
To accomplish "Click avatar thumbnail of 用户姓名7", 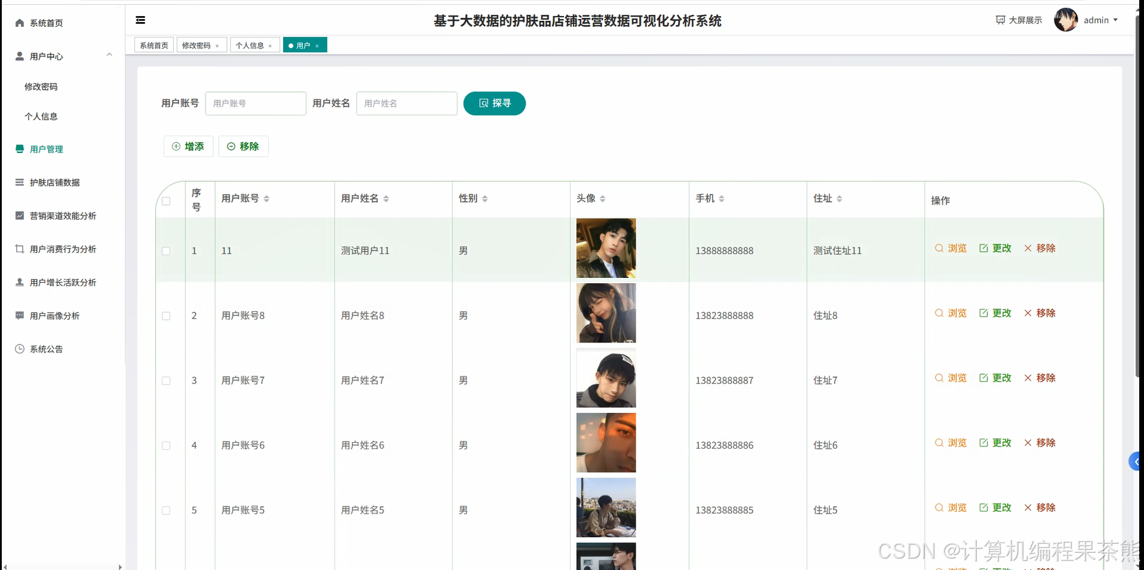I will point(606,378).
